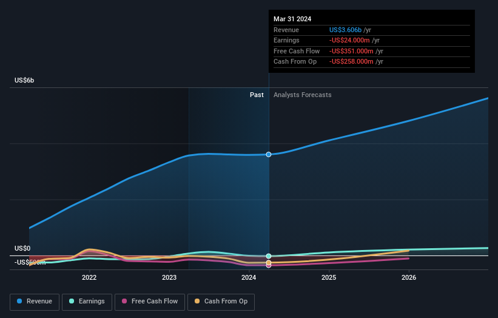Click the Free Cash Flow label in tooltip
The width and height of the screenshot is (498, 318).
[297, 51]
